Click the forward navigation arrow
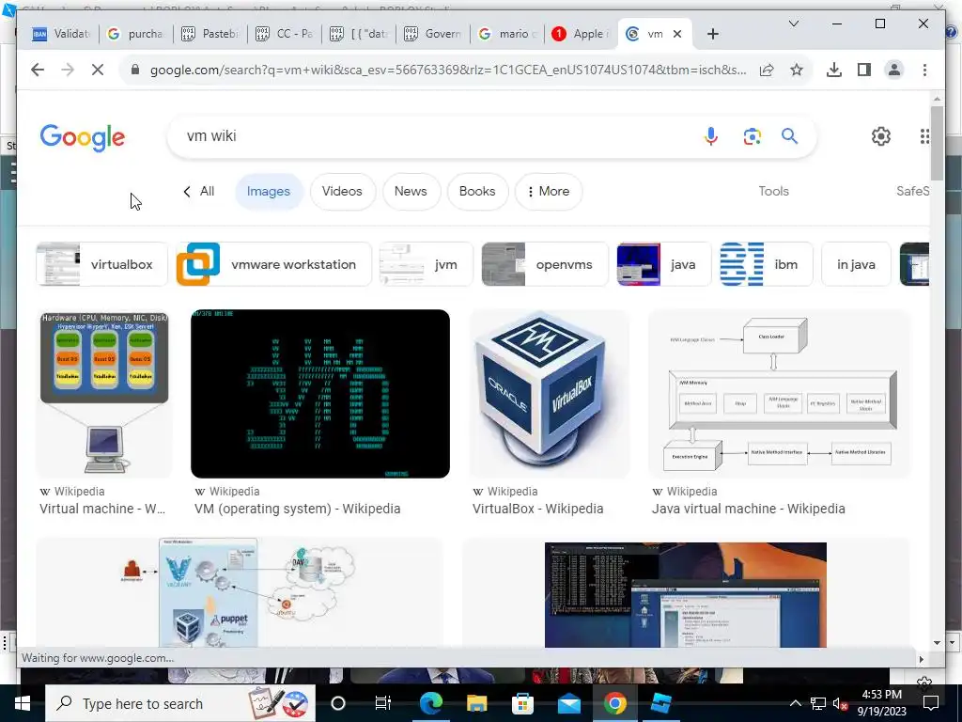This screenshot has width=962, height=722. pyautogui.click(x=68, y=70)
